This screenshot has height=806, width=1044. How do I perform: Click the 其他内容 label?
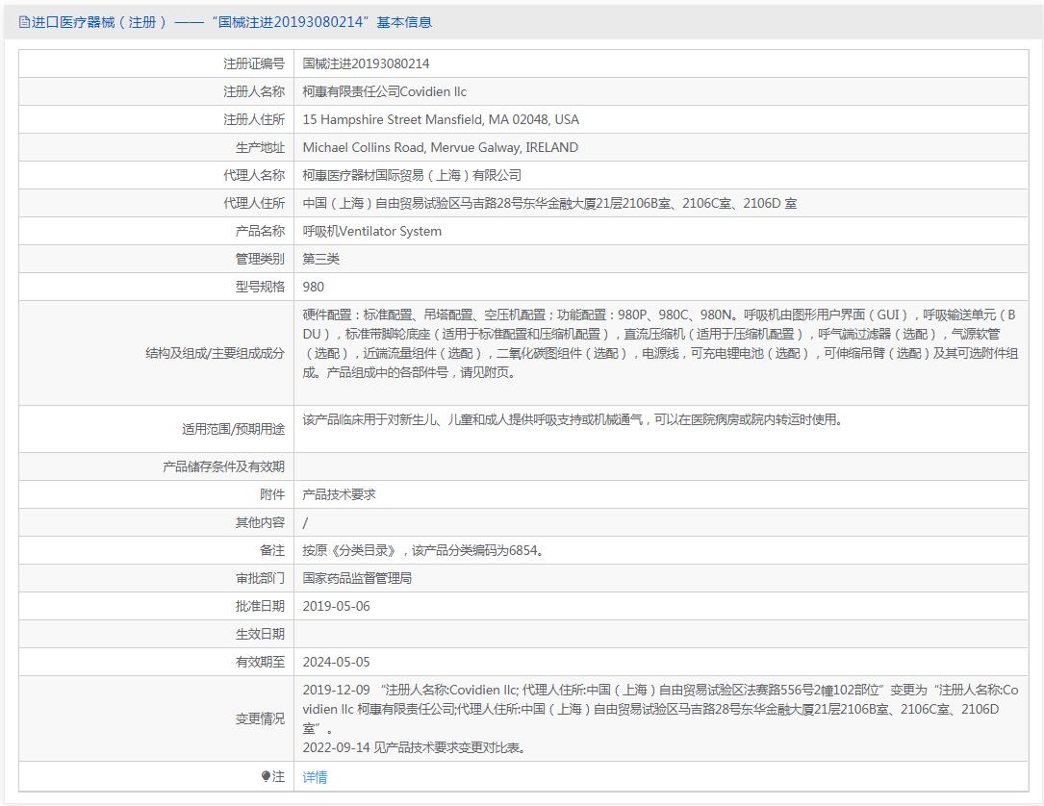pos(260,523)
